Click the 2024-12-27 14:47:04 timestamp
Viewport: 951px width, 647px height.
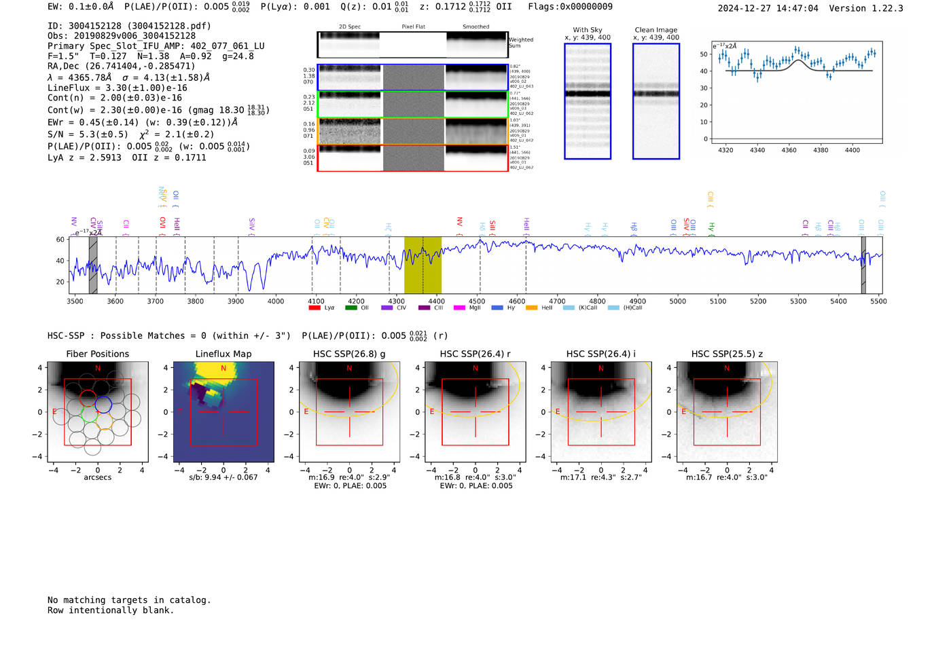click(768, 8)
